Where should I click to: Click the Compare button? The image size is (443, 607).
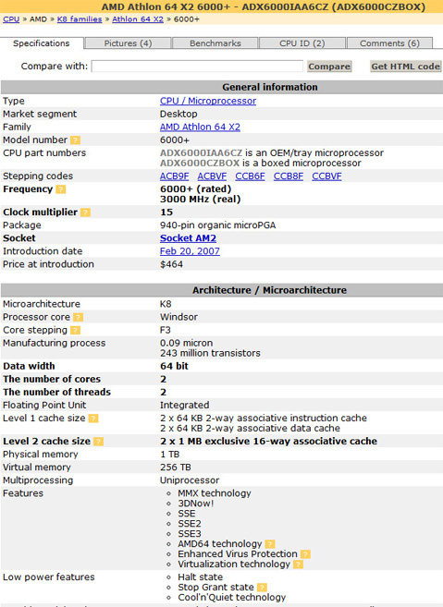pyautogui.click(x=329, y=67)
